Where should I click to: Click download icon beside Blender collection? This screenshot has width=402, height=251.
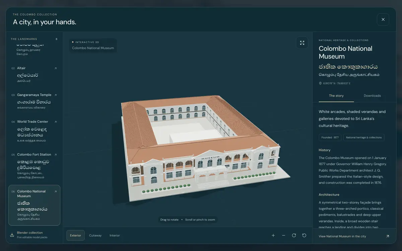(x=12, y=235)
